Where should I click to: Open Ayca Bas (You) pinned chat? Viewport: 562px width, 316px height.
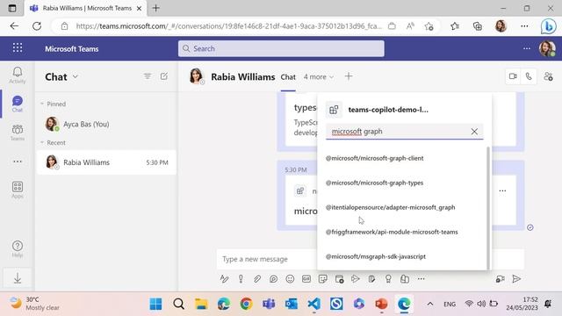tap(106, 124)
